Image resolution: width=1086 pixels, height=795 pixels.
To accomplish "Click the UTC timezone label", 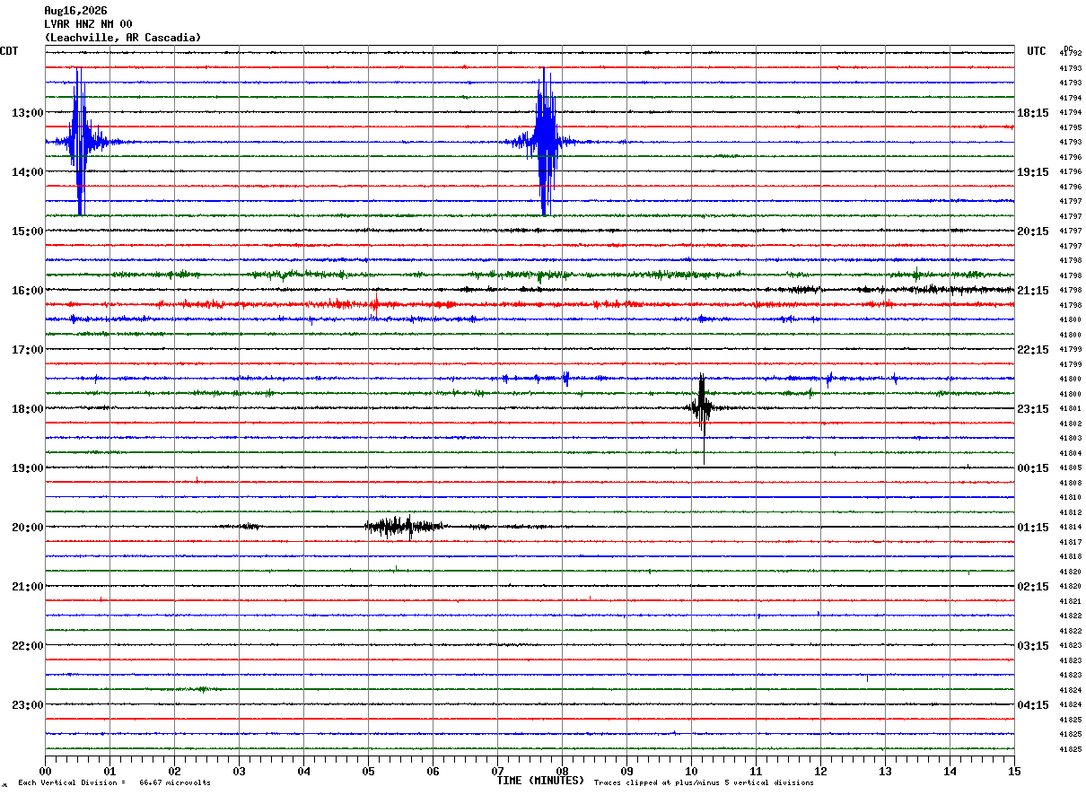I will pos(1037,51).
